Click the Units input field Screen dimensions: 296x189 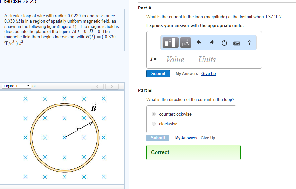[209, 59]
